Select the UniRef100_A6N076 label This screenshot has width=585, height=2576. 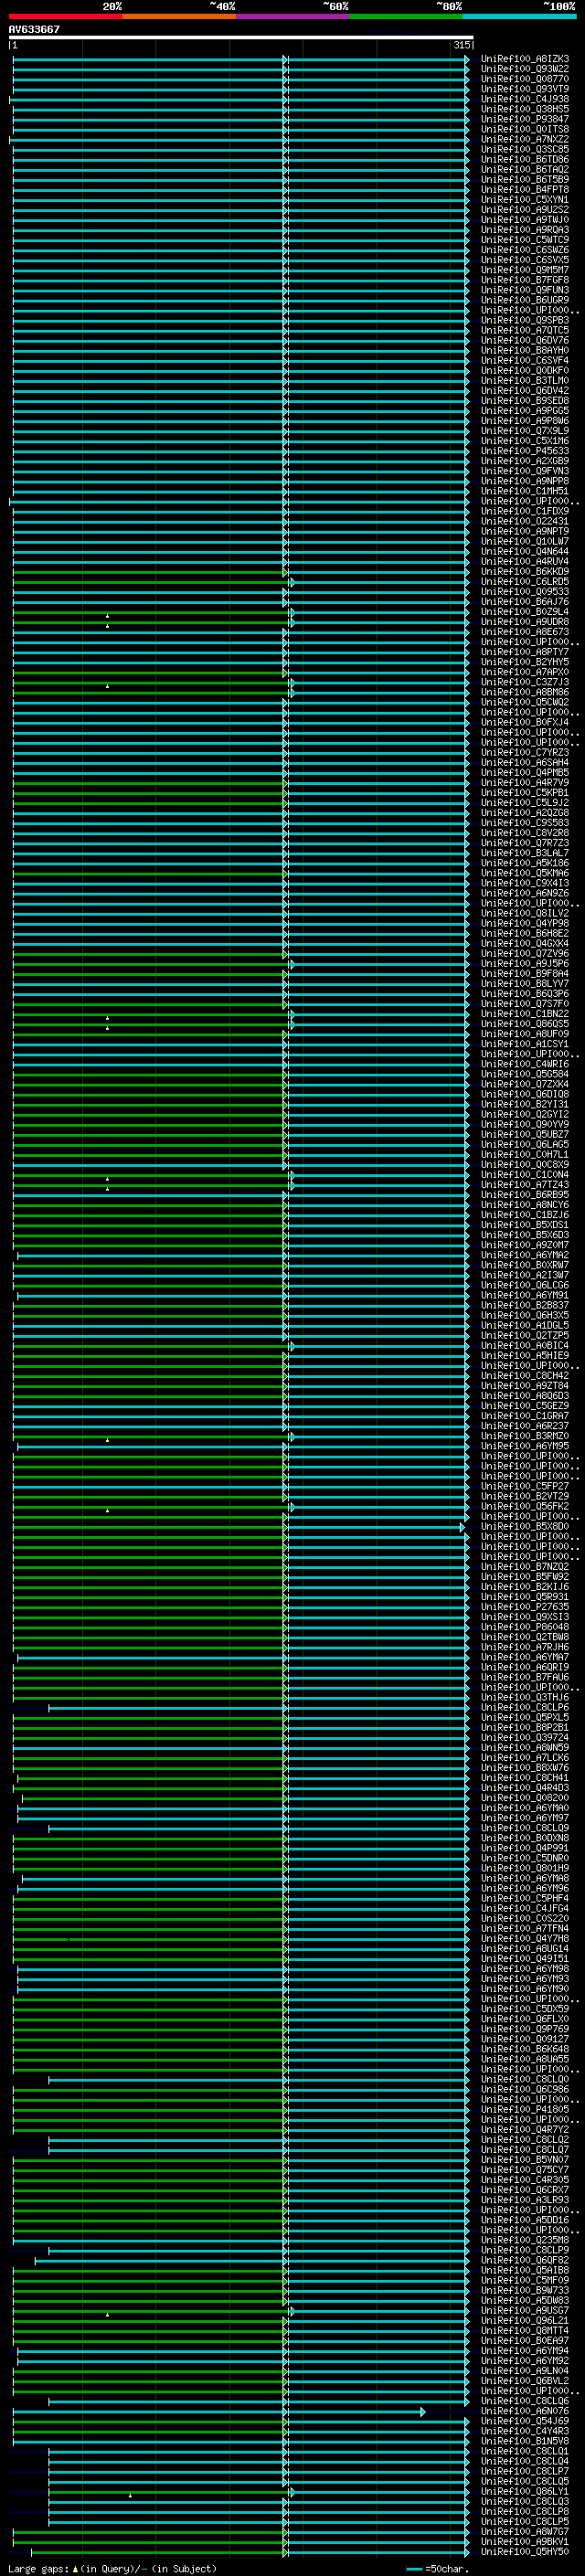pos(525,2411)
